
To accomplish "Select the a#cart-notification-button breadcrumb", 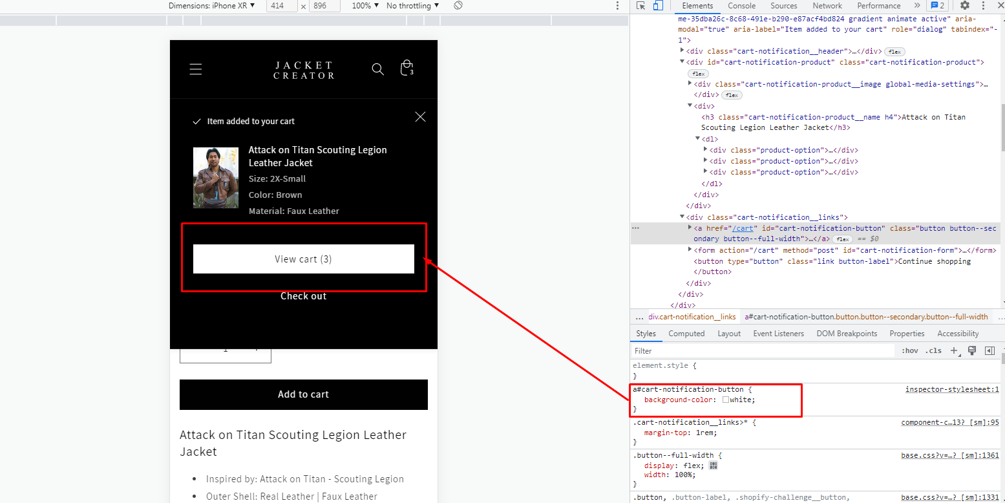I will (866, 317).
